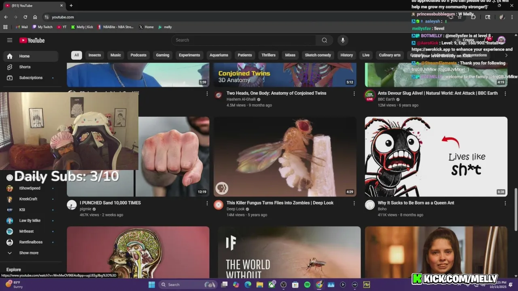Open the Conjoined Twins 3D Anatomy thumbnail
The image size is (518, 291).
tap(285, 75)
